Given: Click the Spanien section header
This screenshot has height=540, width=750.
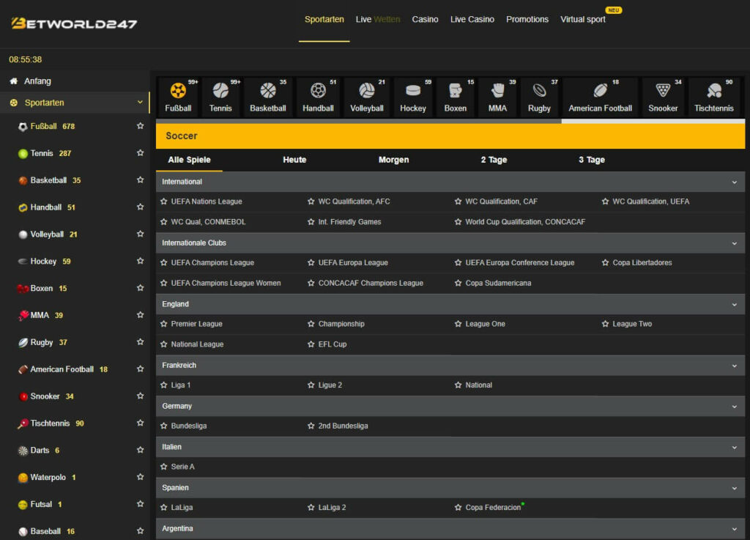Looking at the screenshot, I should coord(450,488).
